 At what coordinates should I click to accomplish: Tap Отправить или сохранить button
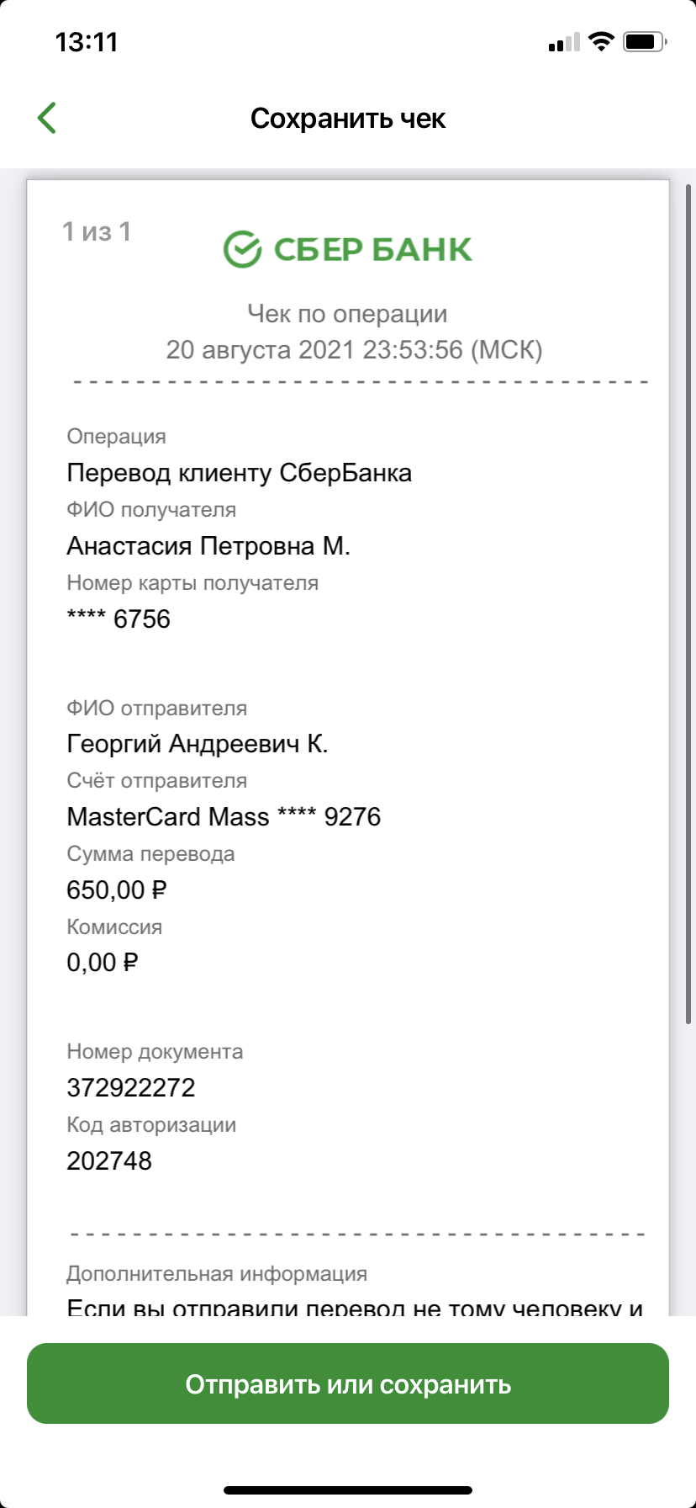pyautogui.click(x=348, y=1383)
